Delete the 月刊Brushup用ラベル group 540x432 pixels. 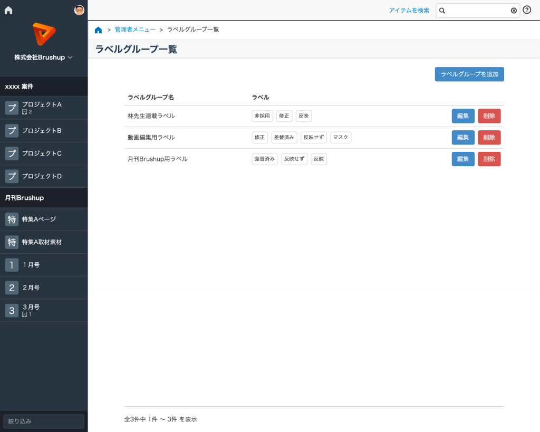click(489, 159)
